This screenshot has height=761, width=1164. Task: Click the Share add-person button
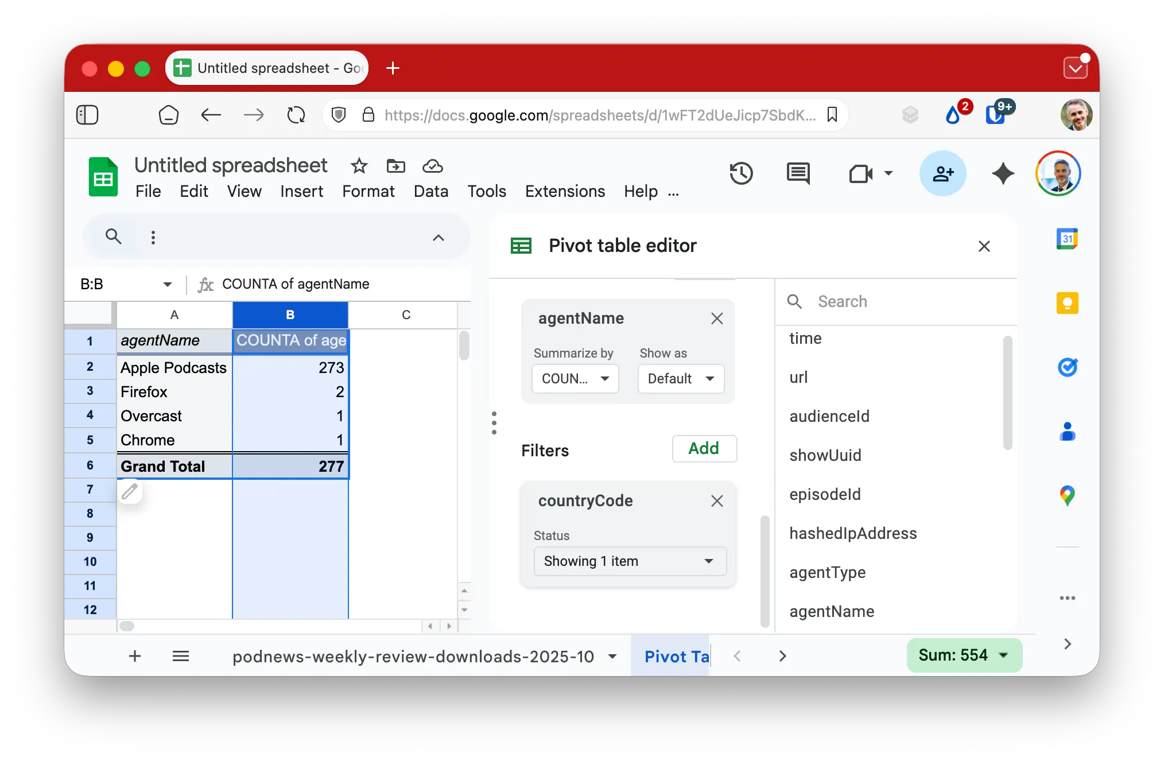point(942,173)
